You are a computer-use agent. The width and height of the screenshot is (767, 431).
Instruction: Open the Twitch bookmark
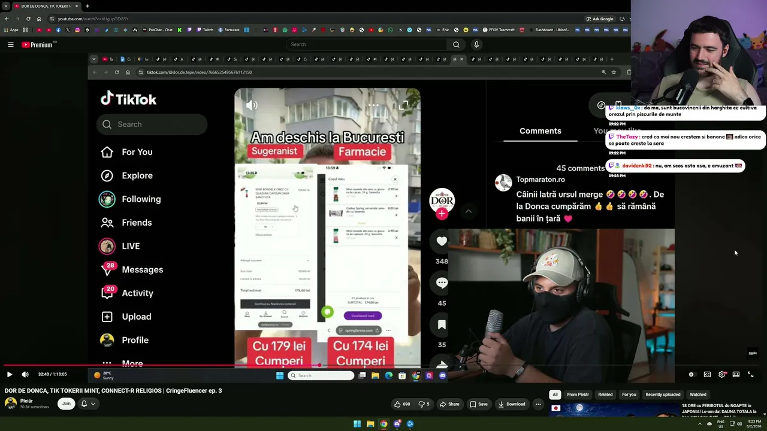(205, 30)
